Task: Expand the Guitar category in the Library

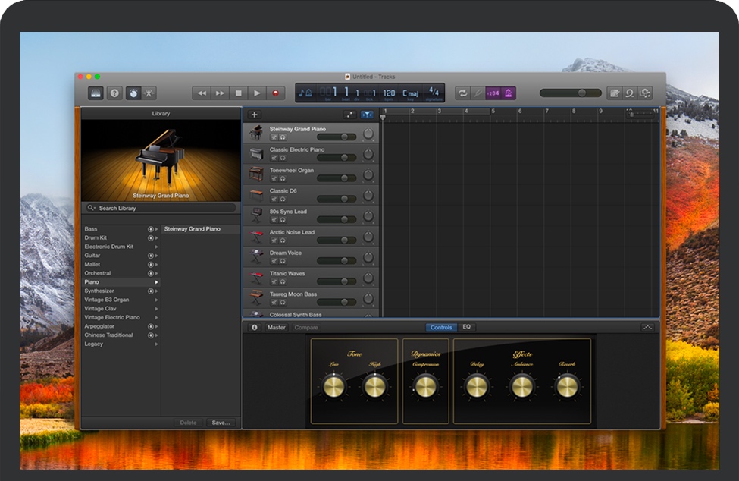Action: point(157,256)
